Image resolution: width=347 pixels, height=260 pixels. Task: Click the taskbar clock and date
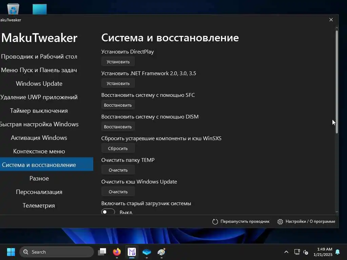tap(323, 252)
